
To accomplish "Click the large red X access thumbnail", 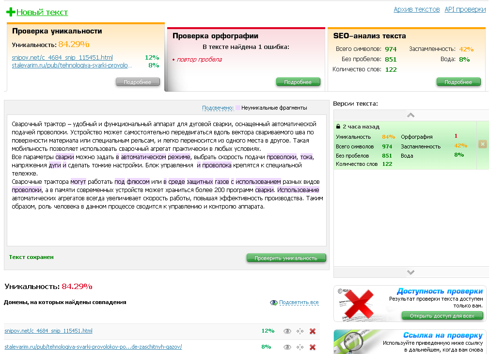I will (357, 304).
